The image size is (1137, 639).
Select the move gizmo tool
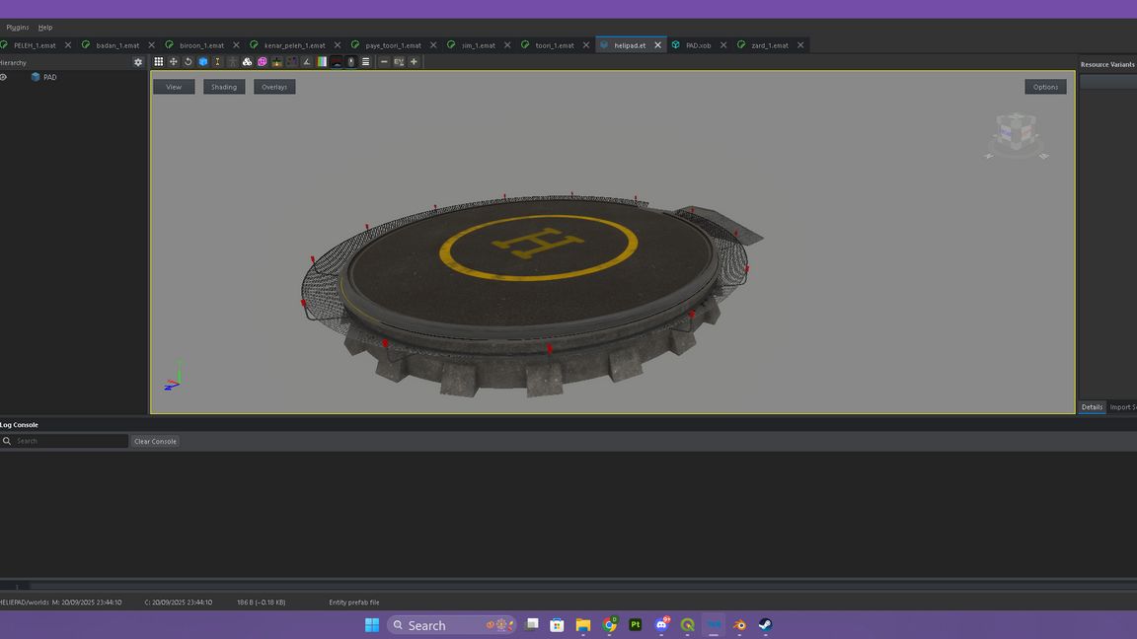[173, 62]
